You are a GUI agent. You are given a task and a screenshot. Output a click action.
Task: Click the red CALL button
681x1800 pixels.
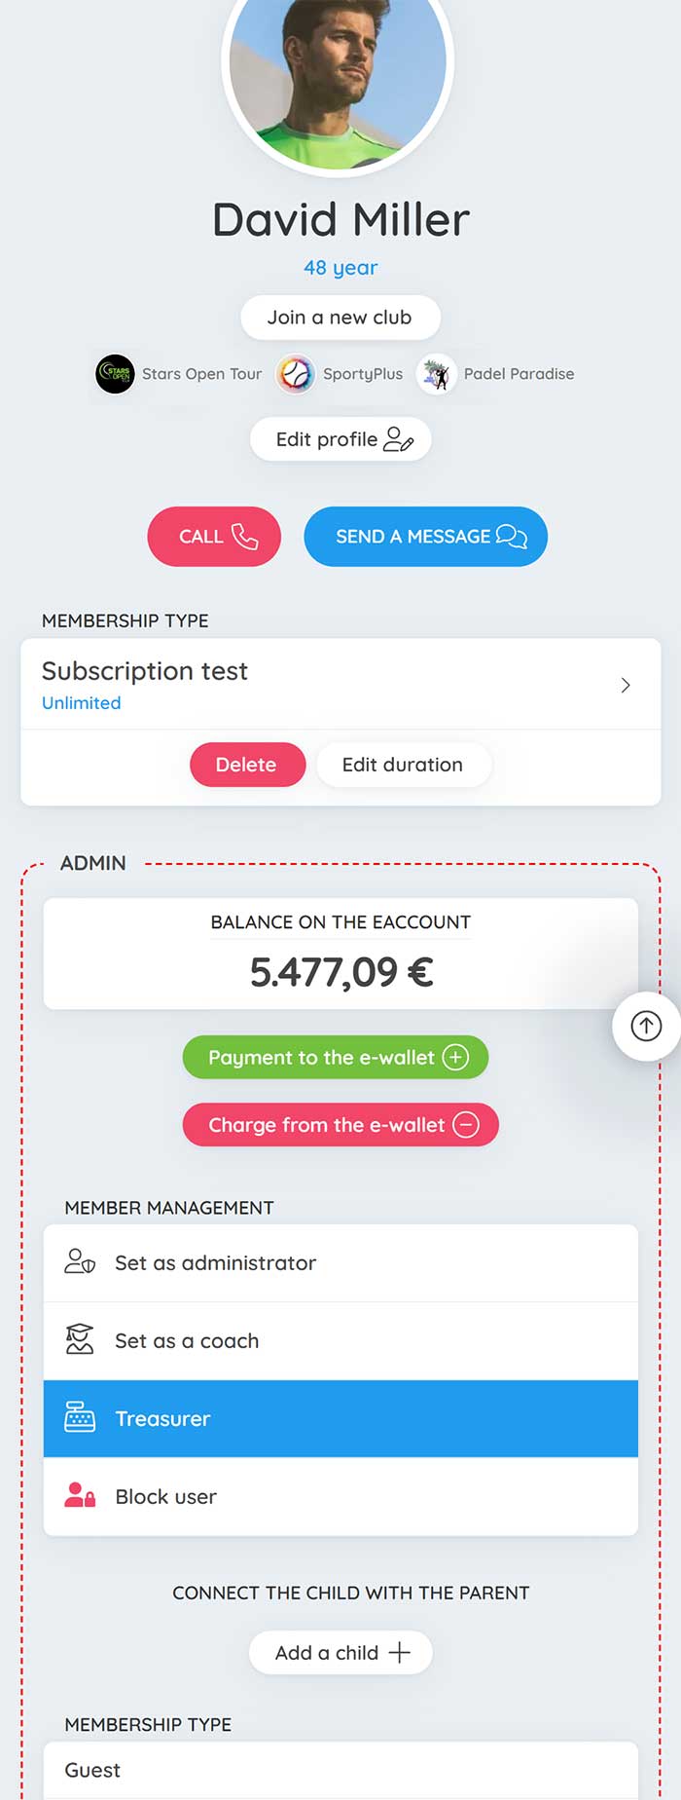coord(214,537)
